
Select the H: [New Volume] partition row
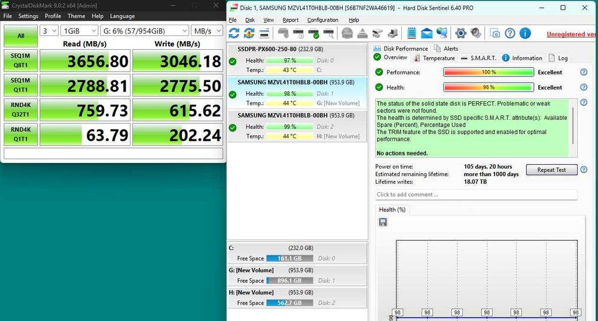[x=297, y=297]
